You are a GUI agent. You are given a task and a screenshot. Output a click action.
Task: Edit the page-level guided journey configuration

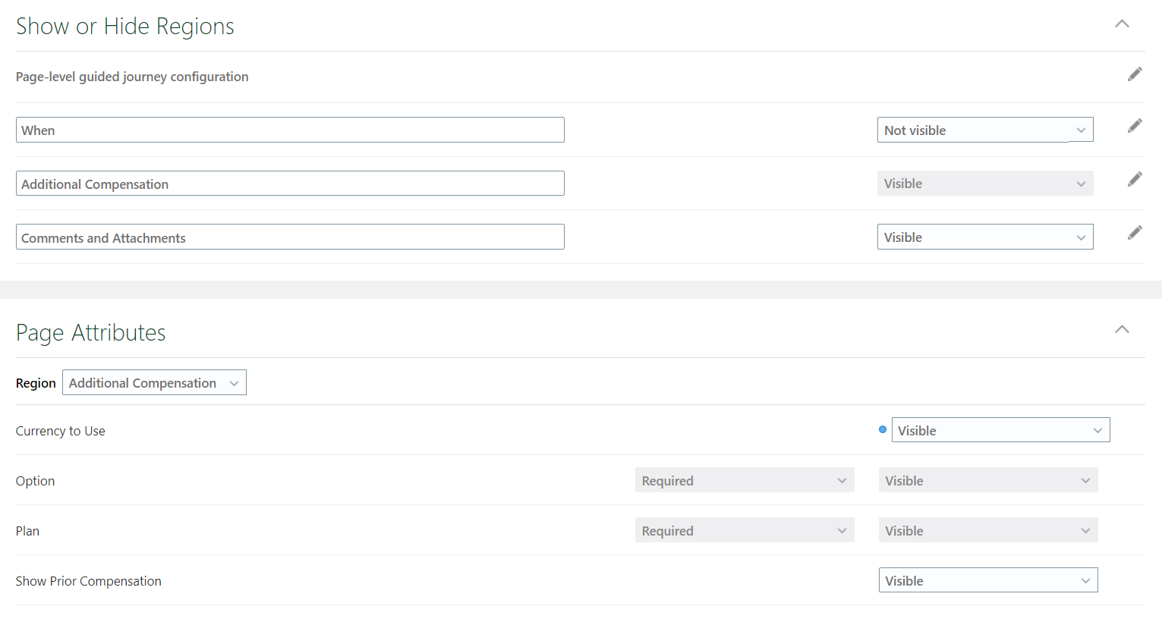tap(1135, 74)
